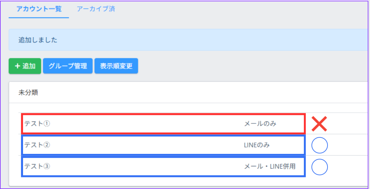Click the blue highlighted テスト② row

pos(146,145)
